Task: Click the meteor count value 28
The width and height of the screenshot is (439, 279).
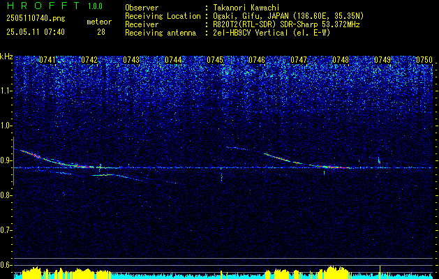Action: pyautogui.click(x=101, y=32)
